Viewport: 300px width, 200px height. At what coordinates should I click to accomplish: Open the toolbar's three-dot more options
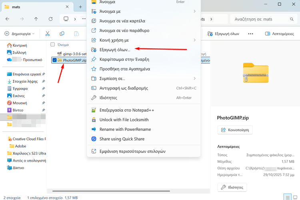tap(250, 34)
